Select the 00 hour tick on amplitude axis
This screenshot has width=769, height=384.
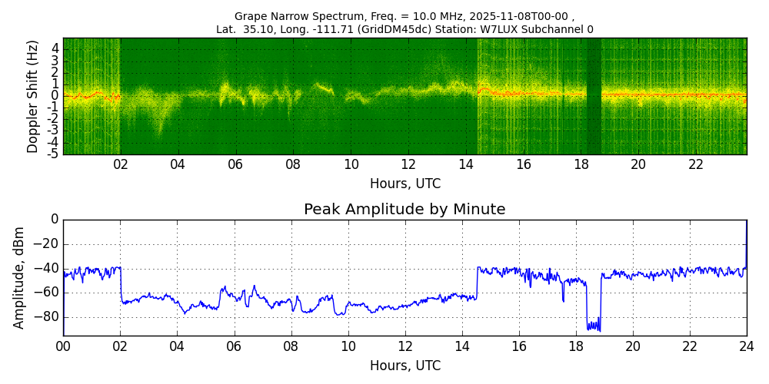point(63,346)
